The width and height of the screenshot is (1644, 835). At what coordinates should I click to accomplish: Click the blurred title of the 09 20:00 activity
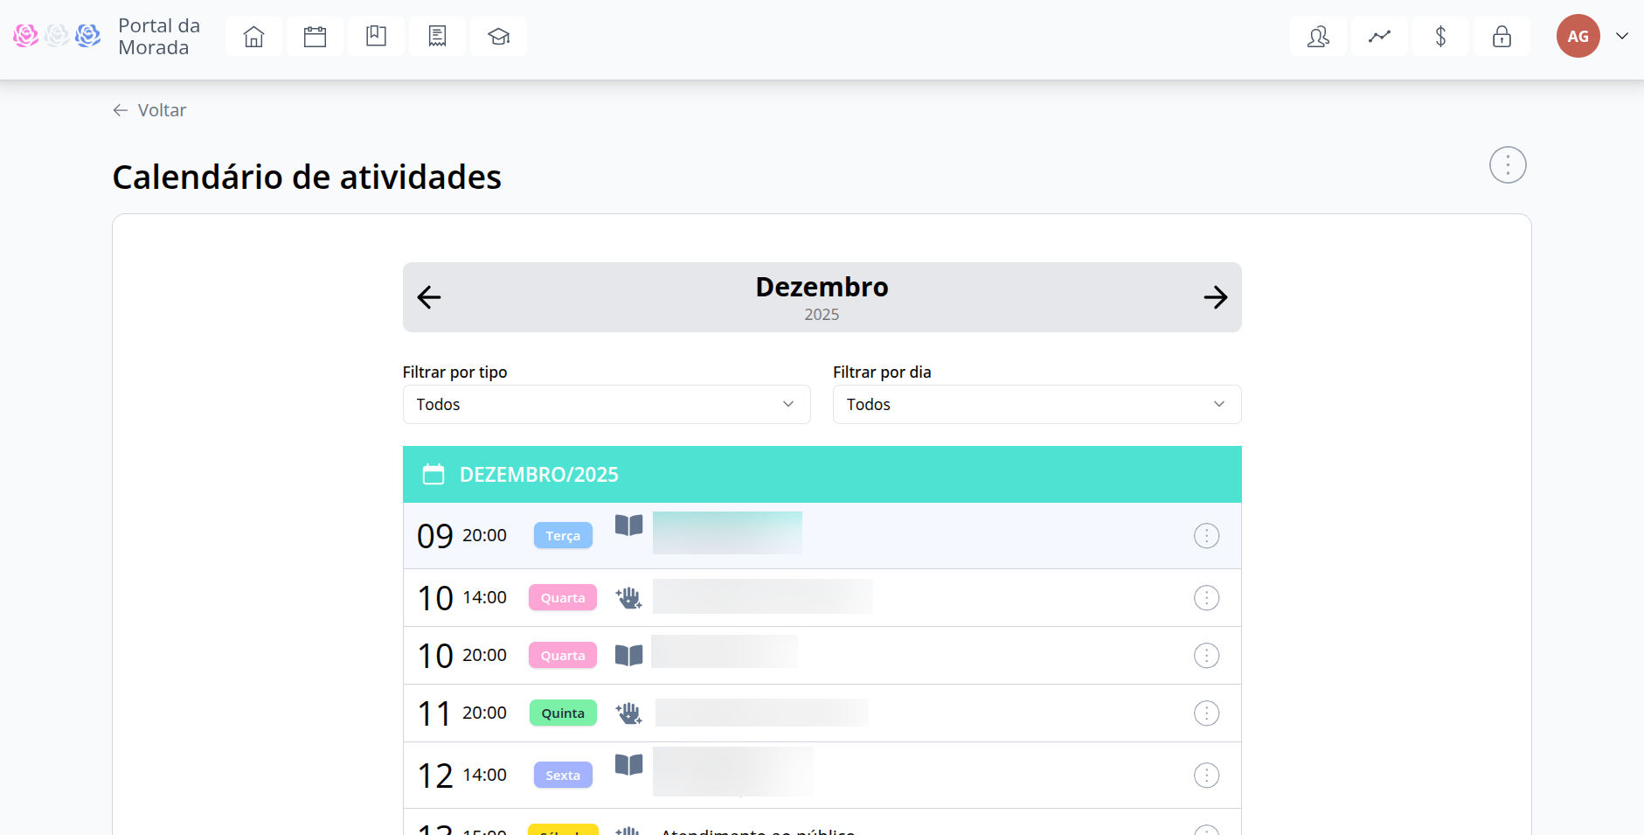coord(727,532)
